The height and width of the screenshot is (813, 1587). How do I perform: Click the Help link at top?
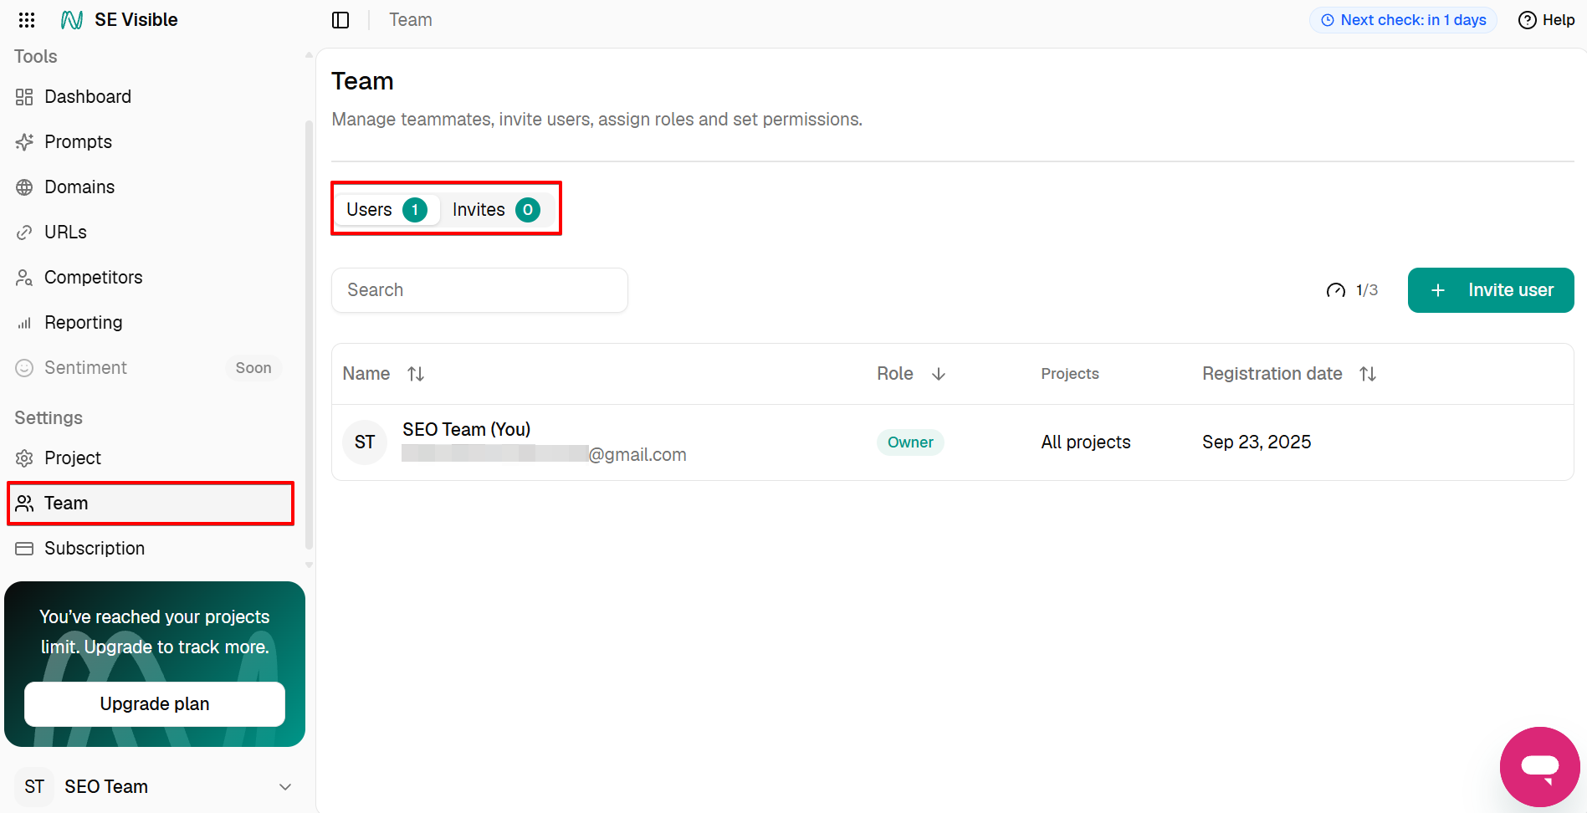tap(1547, 20)
